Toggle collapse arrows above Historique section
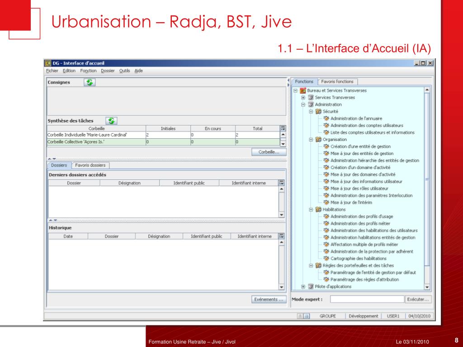 [53, 220]
